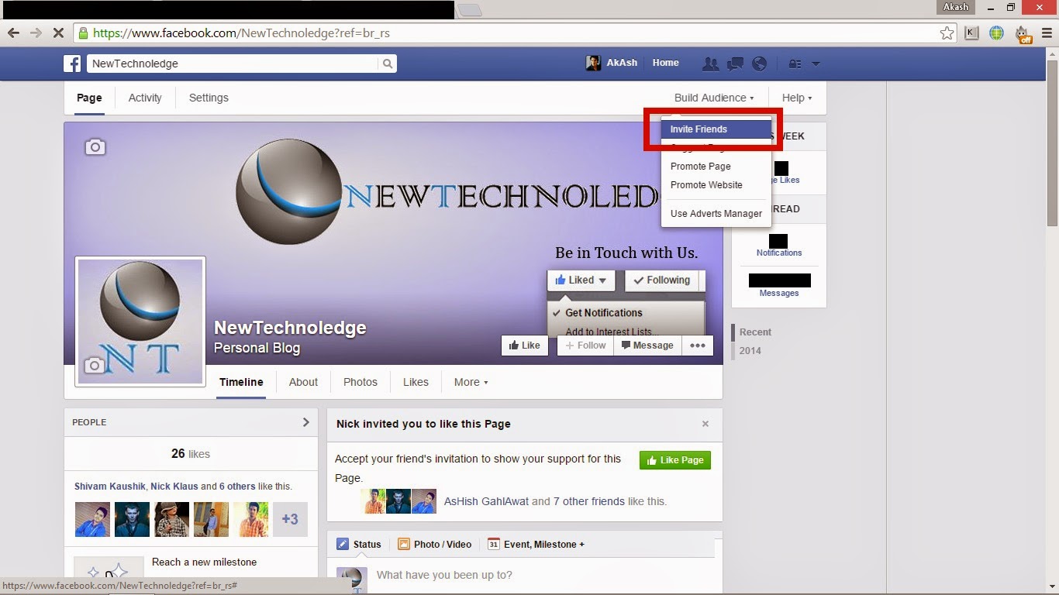Click the green Like Page button
1059x595 pixels.
pyautogui.click(x=675, y=460)
